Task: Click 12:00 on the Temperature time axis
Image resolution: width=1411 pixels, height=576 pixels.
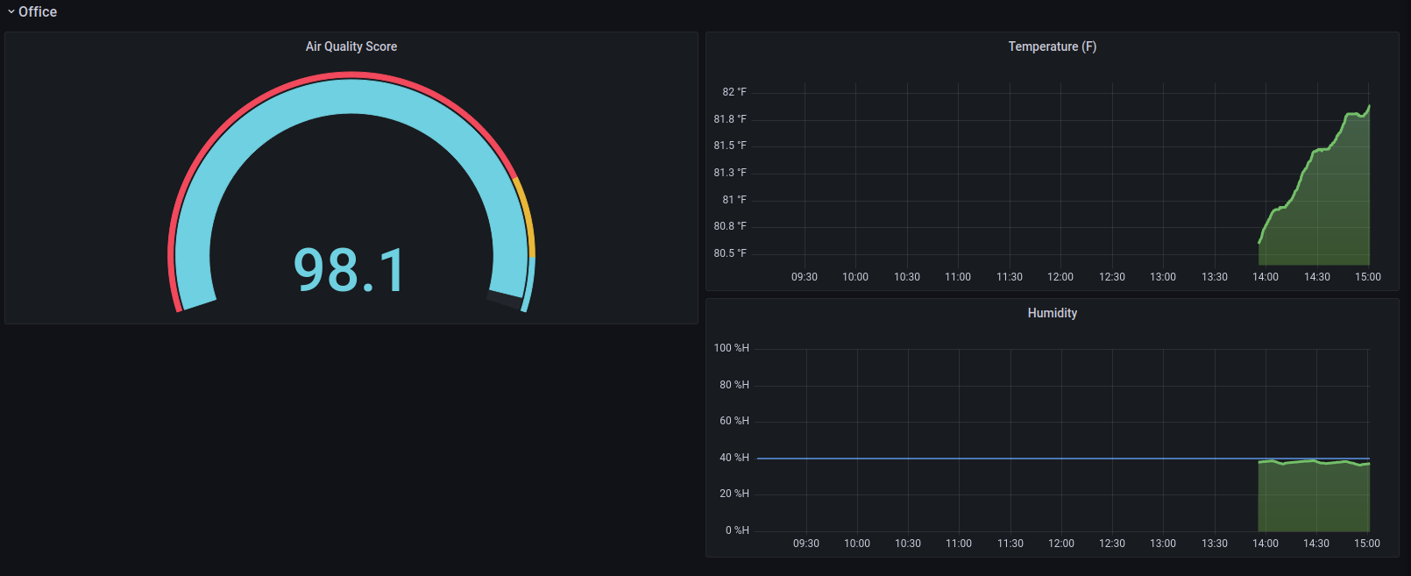Action: [1060, 277]
